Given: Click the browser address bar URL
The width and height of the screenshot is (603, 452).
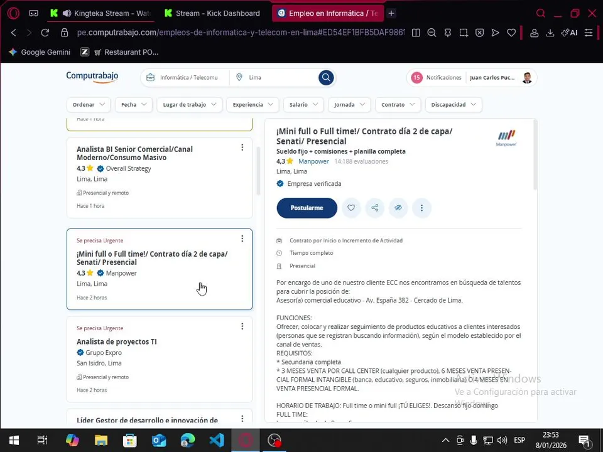Looking at the screenshot, I should [x=241, y=33].
